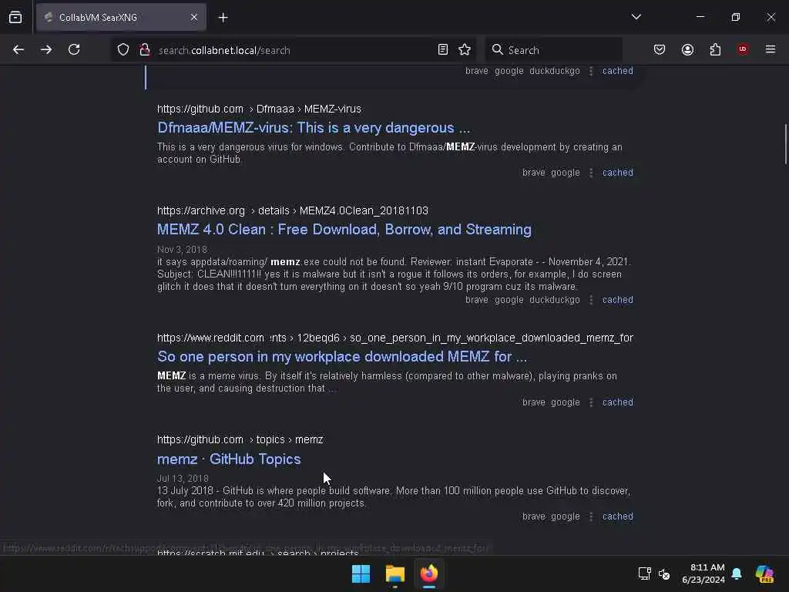Open Firefox View tab overview icon
The width and height of the screenshot is (789, 592).
[15, 18]
